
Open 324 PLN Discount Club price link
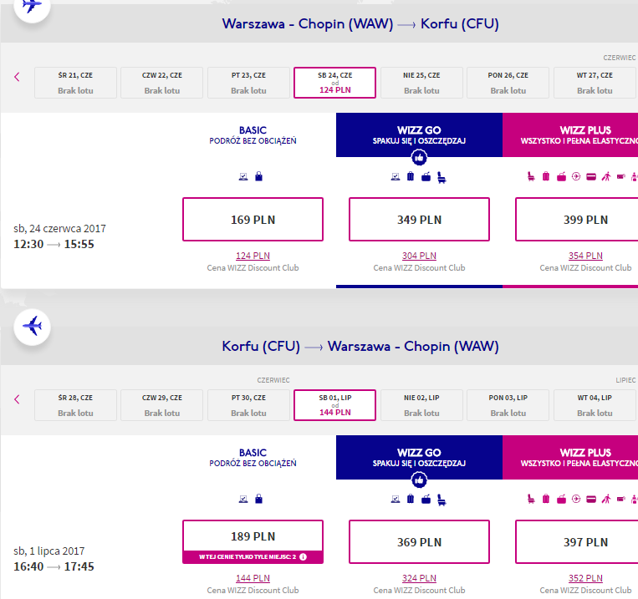(419, 578)
